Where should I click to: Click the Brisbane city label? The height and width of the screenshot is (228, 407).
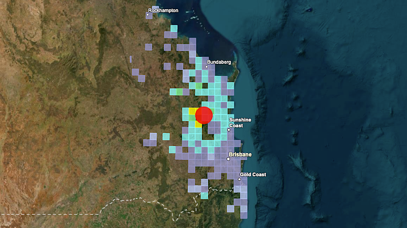240,155
